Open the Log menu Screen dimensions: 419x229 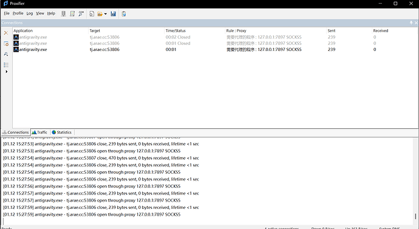30,13
